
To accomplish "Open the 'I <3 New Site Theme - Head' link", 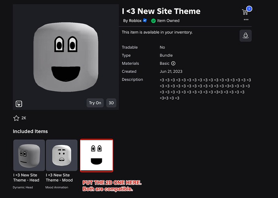I will 26,178.
